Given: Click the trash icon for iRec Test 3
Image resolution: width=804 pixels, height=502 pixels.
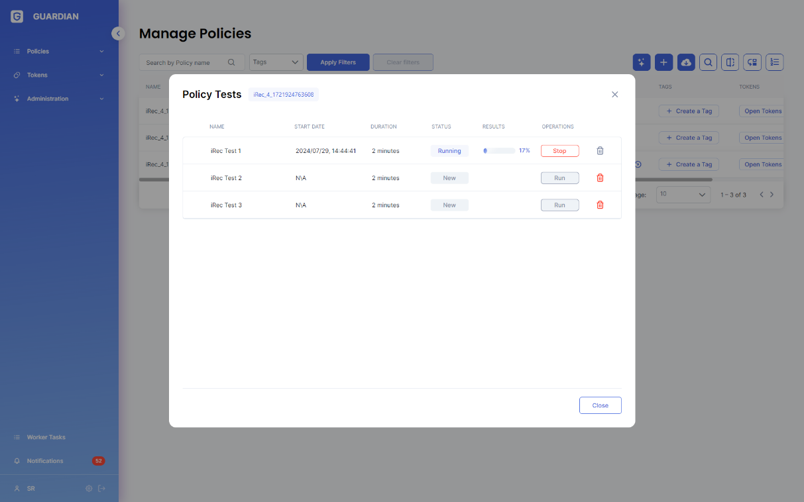Looking at the screenshot, I should 600,205.
